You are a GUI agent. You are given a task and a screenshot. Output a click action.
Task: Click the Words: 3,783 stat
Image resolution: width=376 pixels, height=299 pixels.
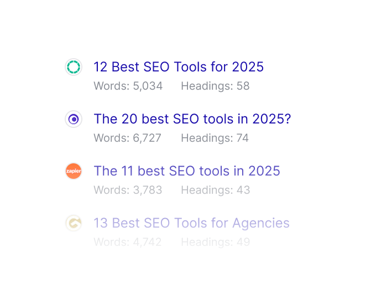click(128, 190)
